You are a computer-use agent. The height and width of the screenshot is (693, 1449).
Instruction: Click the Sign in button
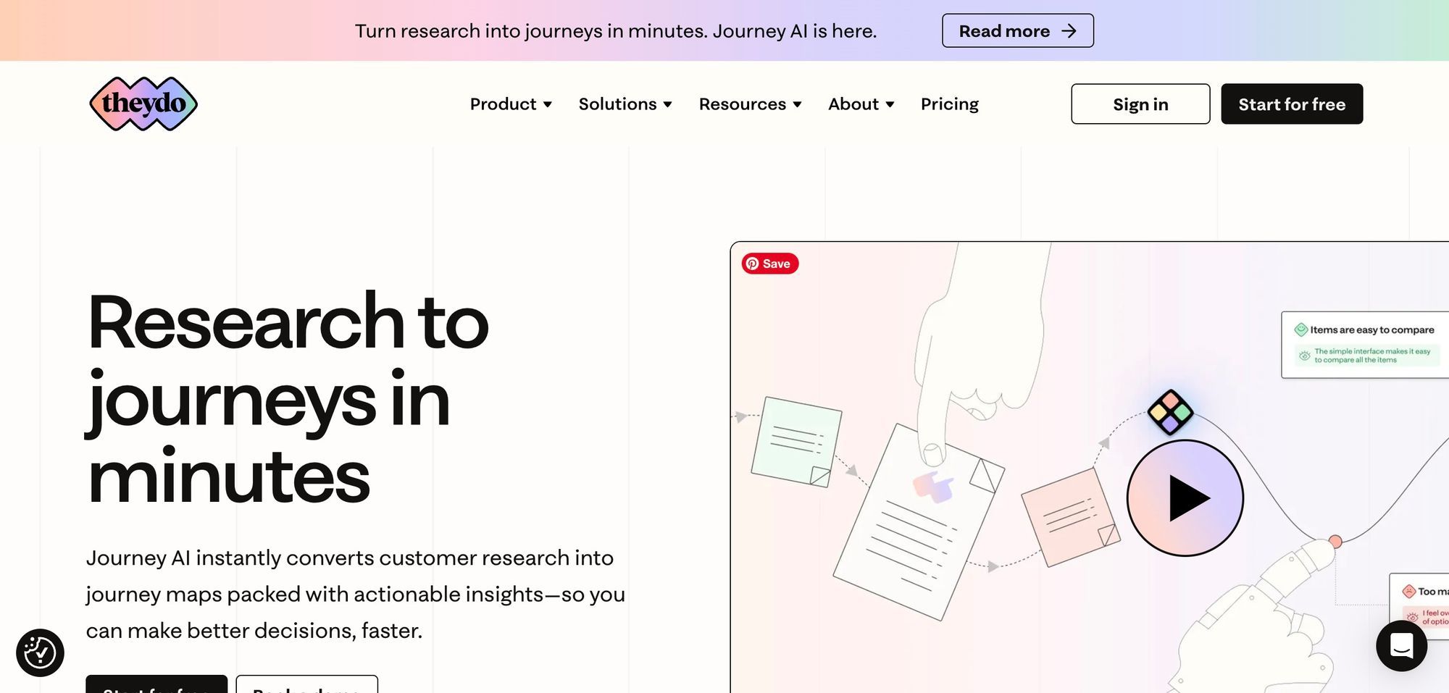click(x=1140, y=104)
